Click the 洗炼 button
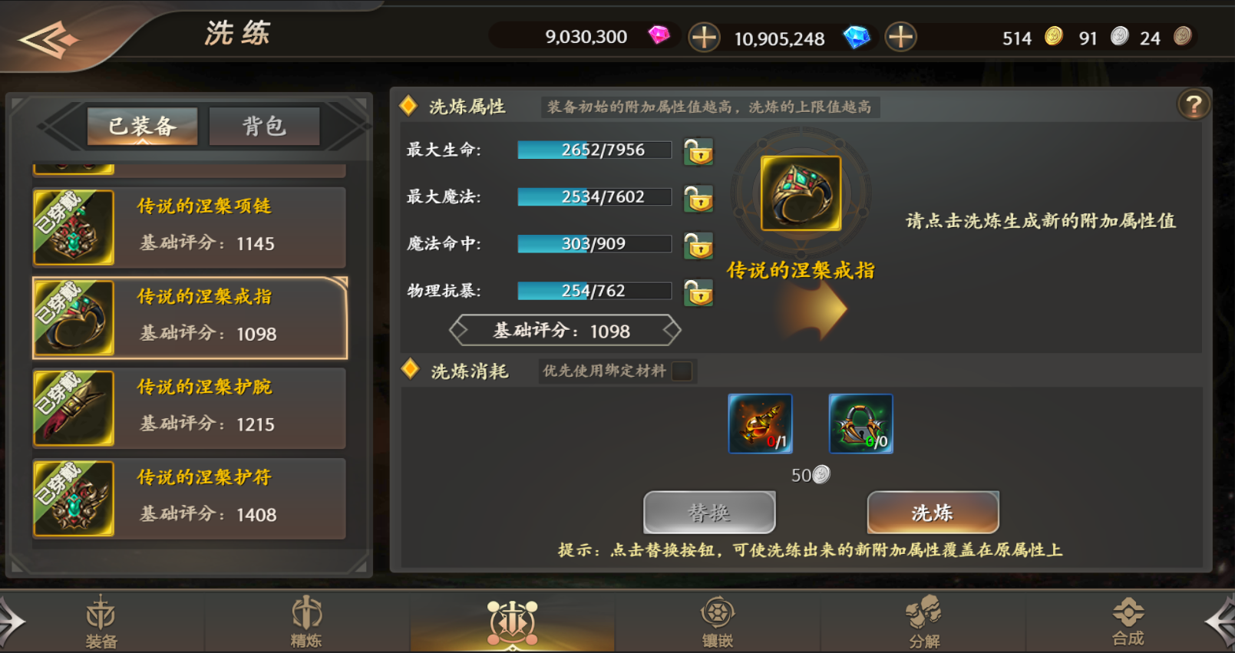Image resolution: width=1235 pixels, height=653 pixels. [933, 513]
